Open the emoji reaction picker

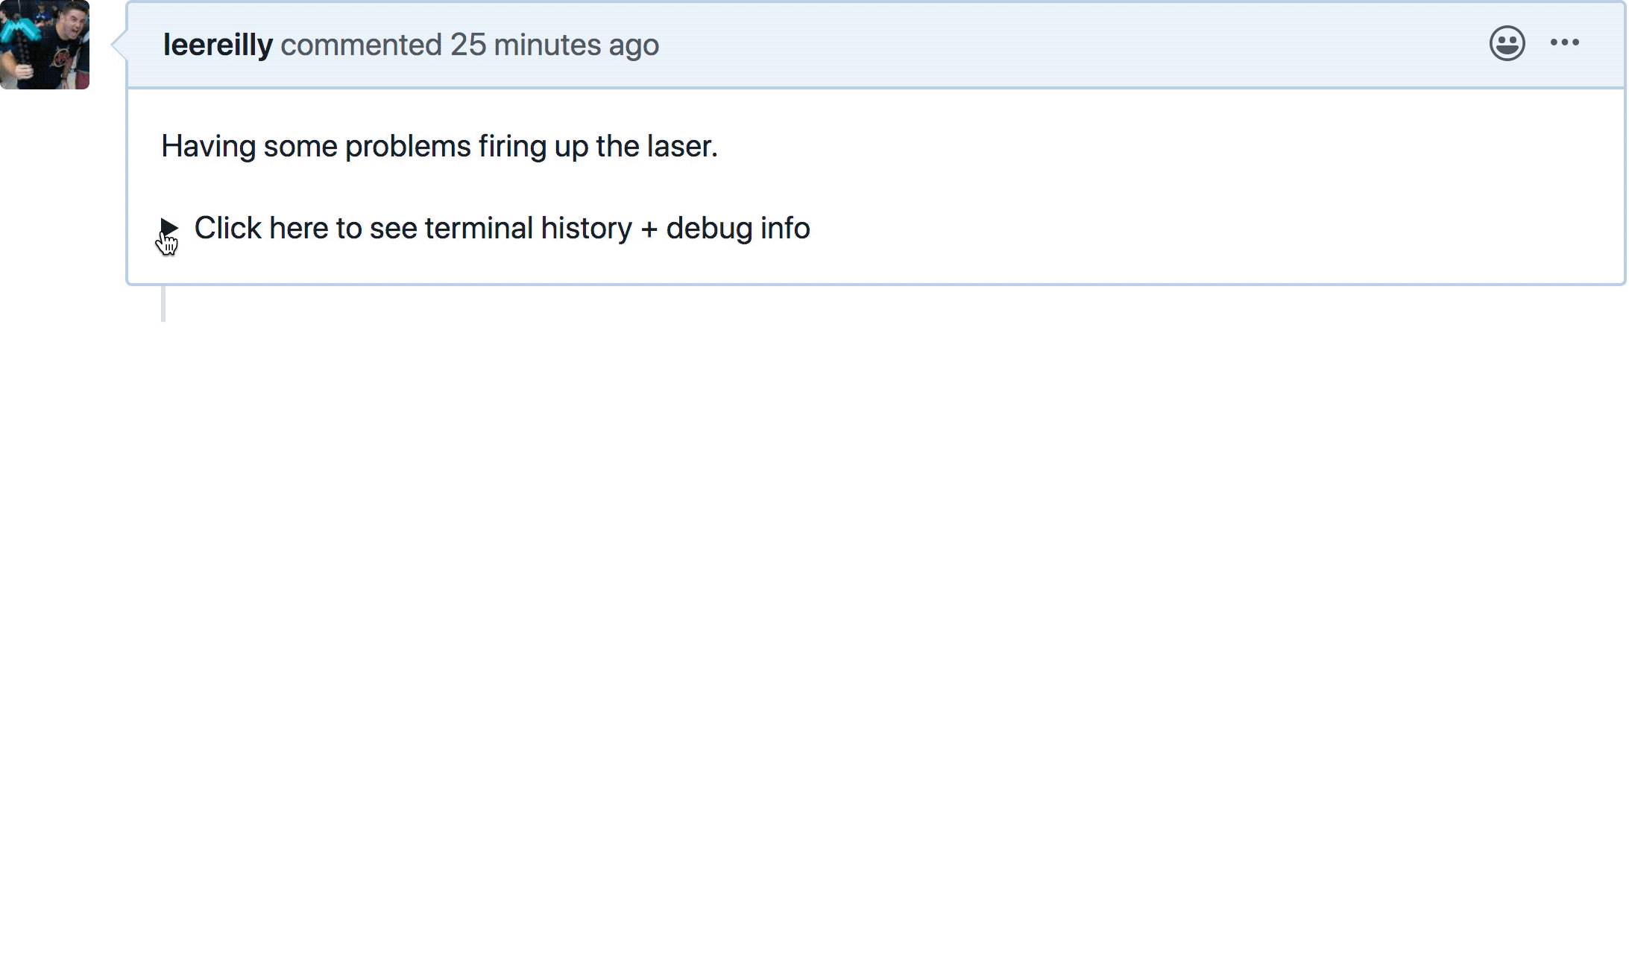coord(1507,43)
